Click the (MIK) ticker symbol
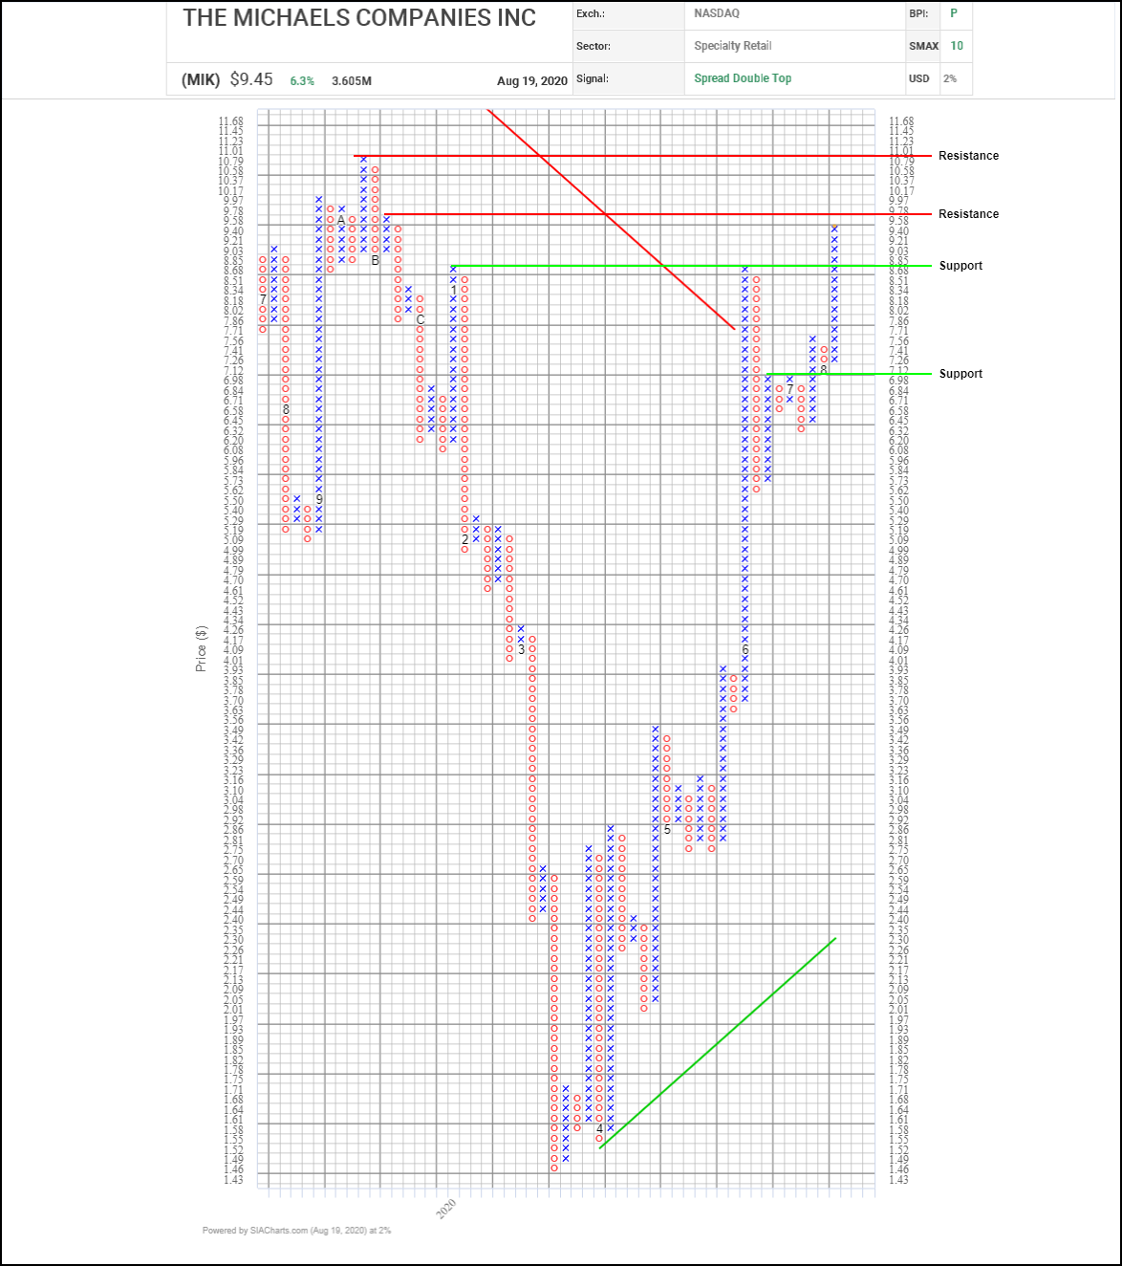1122x1266 pixels. (x=201, y=80)
